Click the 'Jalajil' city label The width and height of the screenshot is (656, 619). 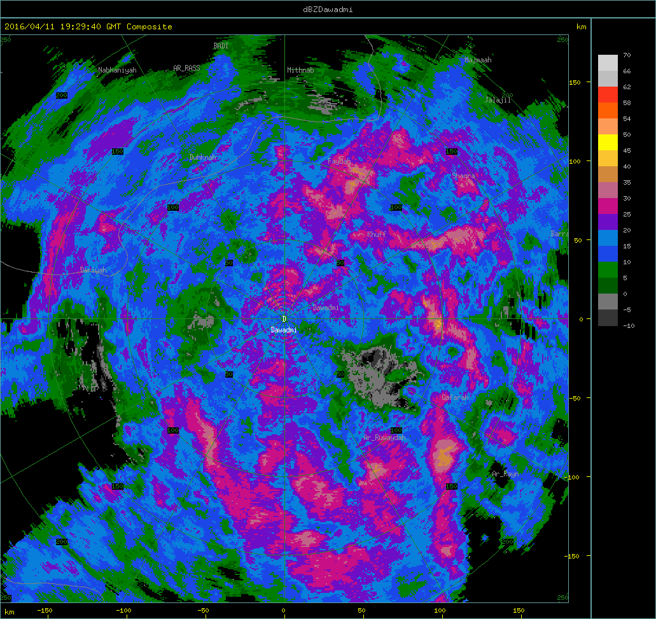(498, 100)
